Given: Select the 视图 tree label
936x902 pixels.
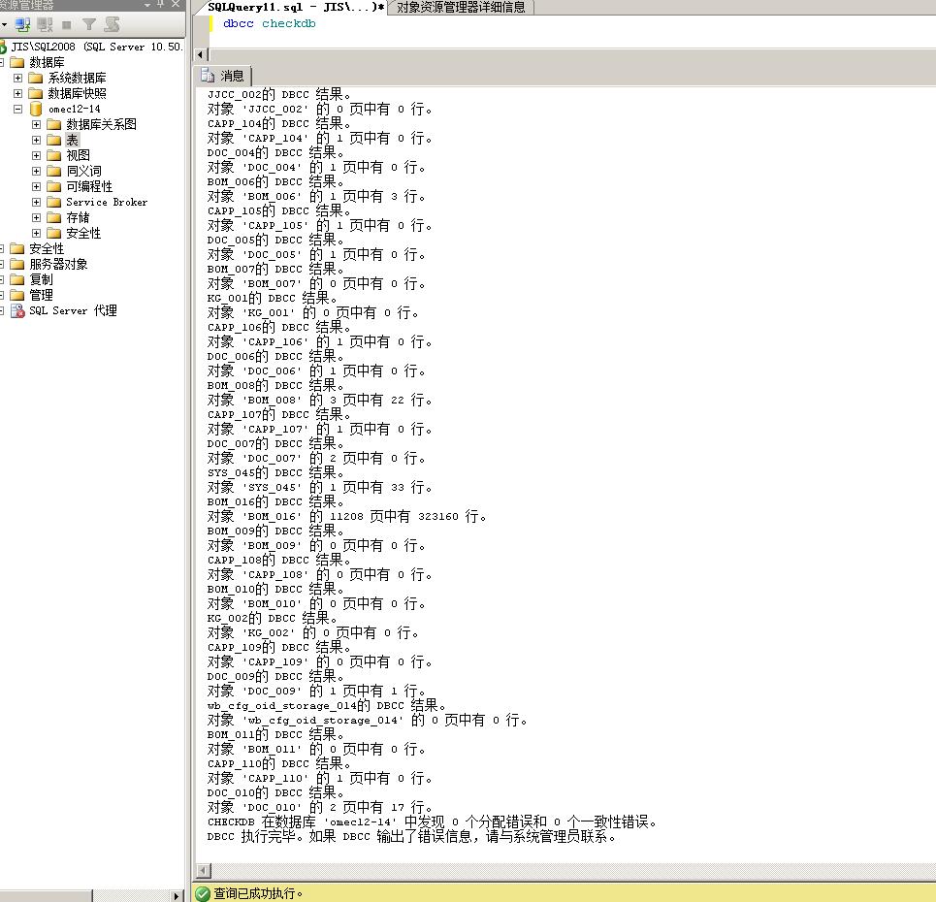Looking at the screenshot, I should coord(79,155).
